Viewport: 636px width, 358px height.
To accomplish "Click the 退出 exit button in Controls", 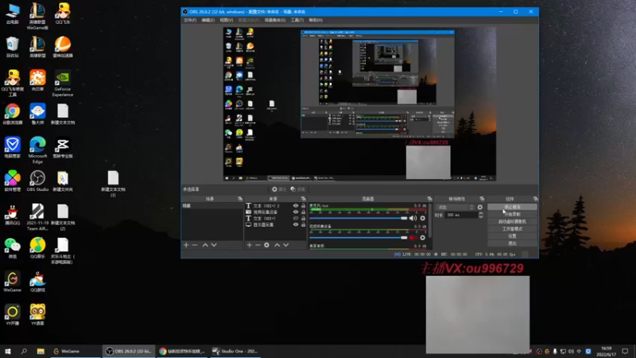I will click(x=512, y=243).
